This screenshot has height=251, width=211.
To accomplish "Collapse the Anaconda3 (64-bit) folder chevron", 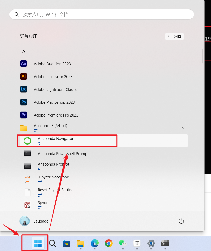I will (182, 128).
